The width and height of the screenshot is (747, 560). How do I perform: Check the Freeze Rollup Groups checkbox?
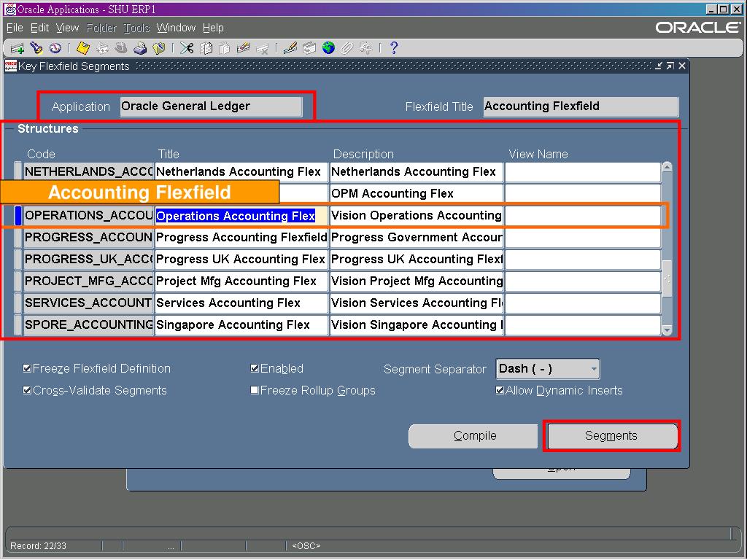[x=255, y=391]
